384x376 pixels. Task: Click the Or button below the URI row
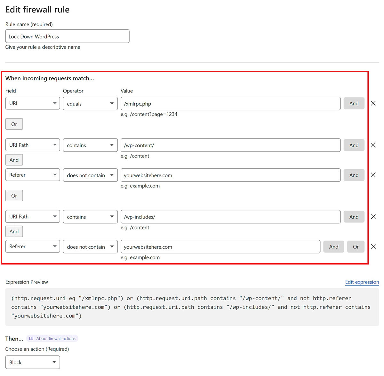[x=14, y=124]
